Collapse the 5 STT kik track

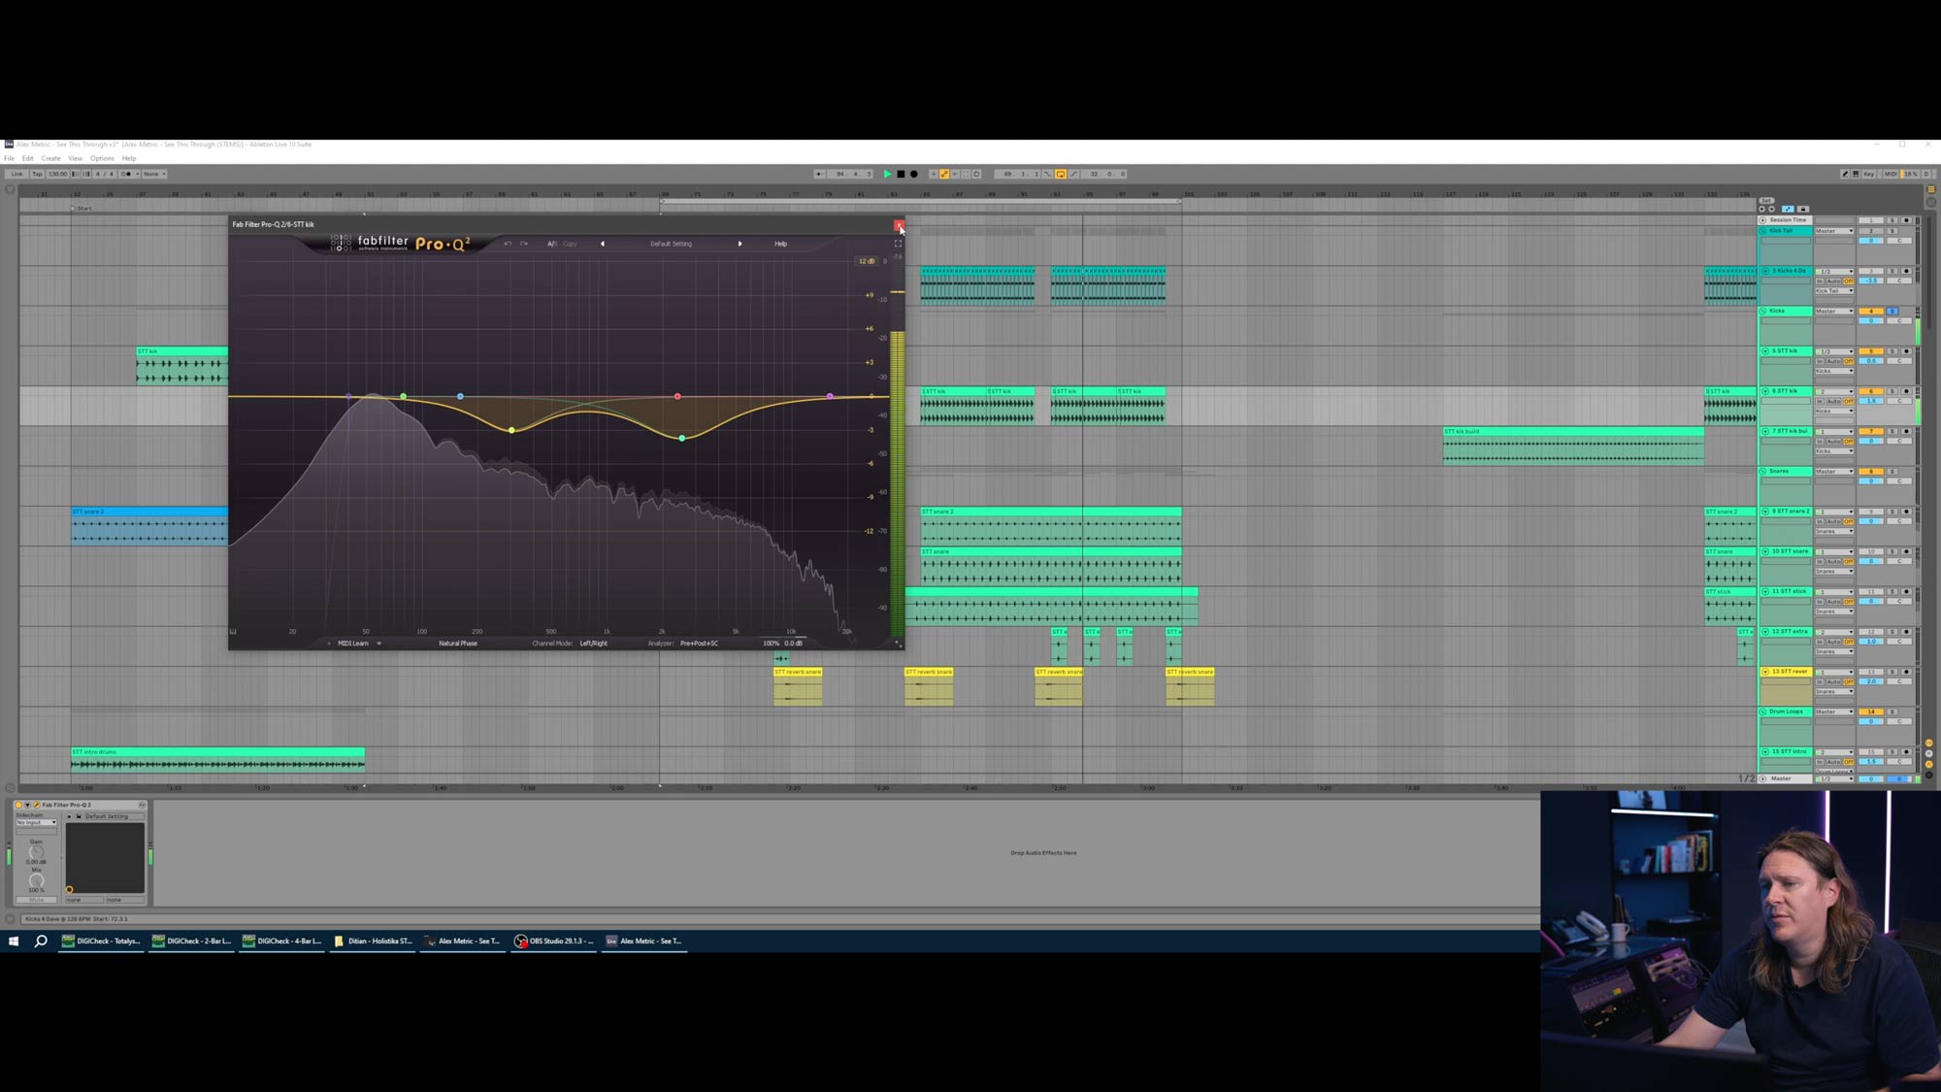(x=1765, y=351)
